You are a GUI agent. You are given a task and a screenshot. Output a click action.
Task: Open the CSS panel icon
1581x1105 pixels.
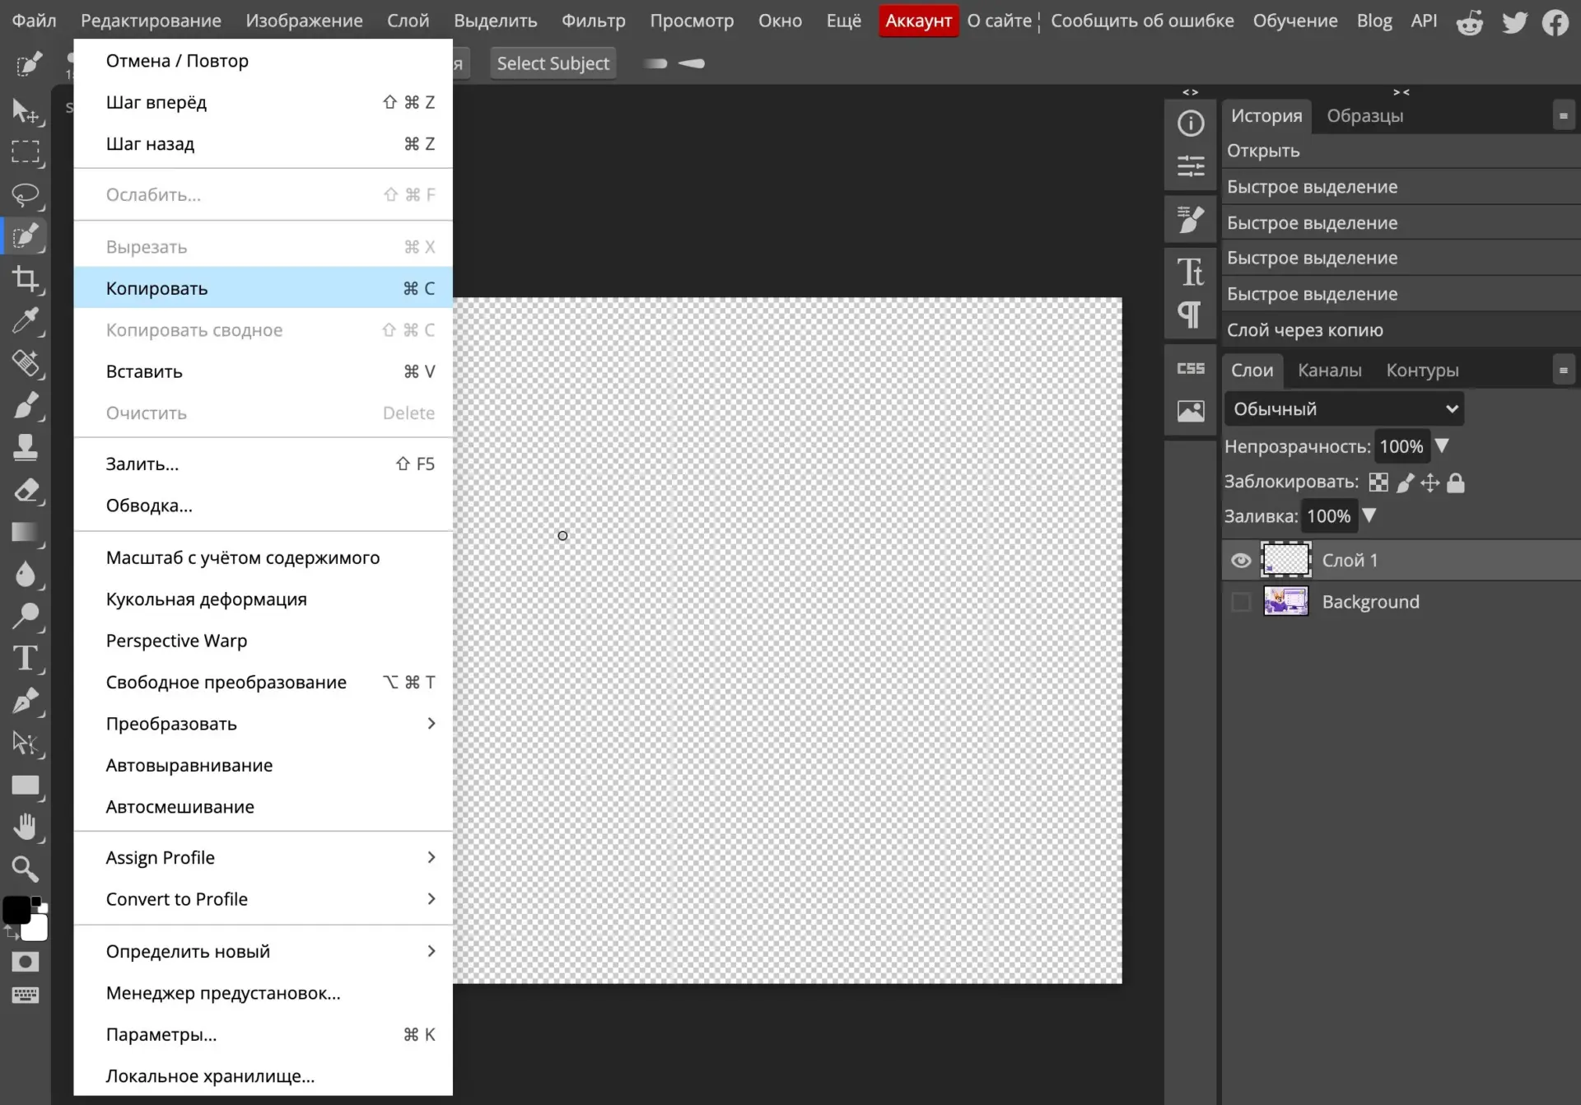click(1191, 368)
